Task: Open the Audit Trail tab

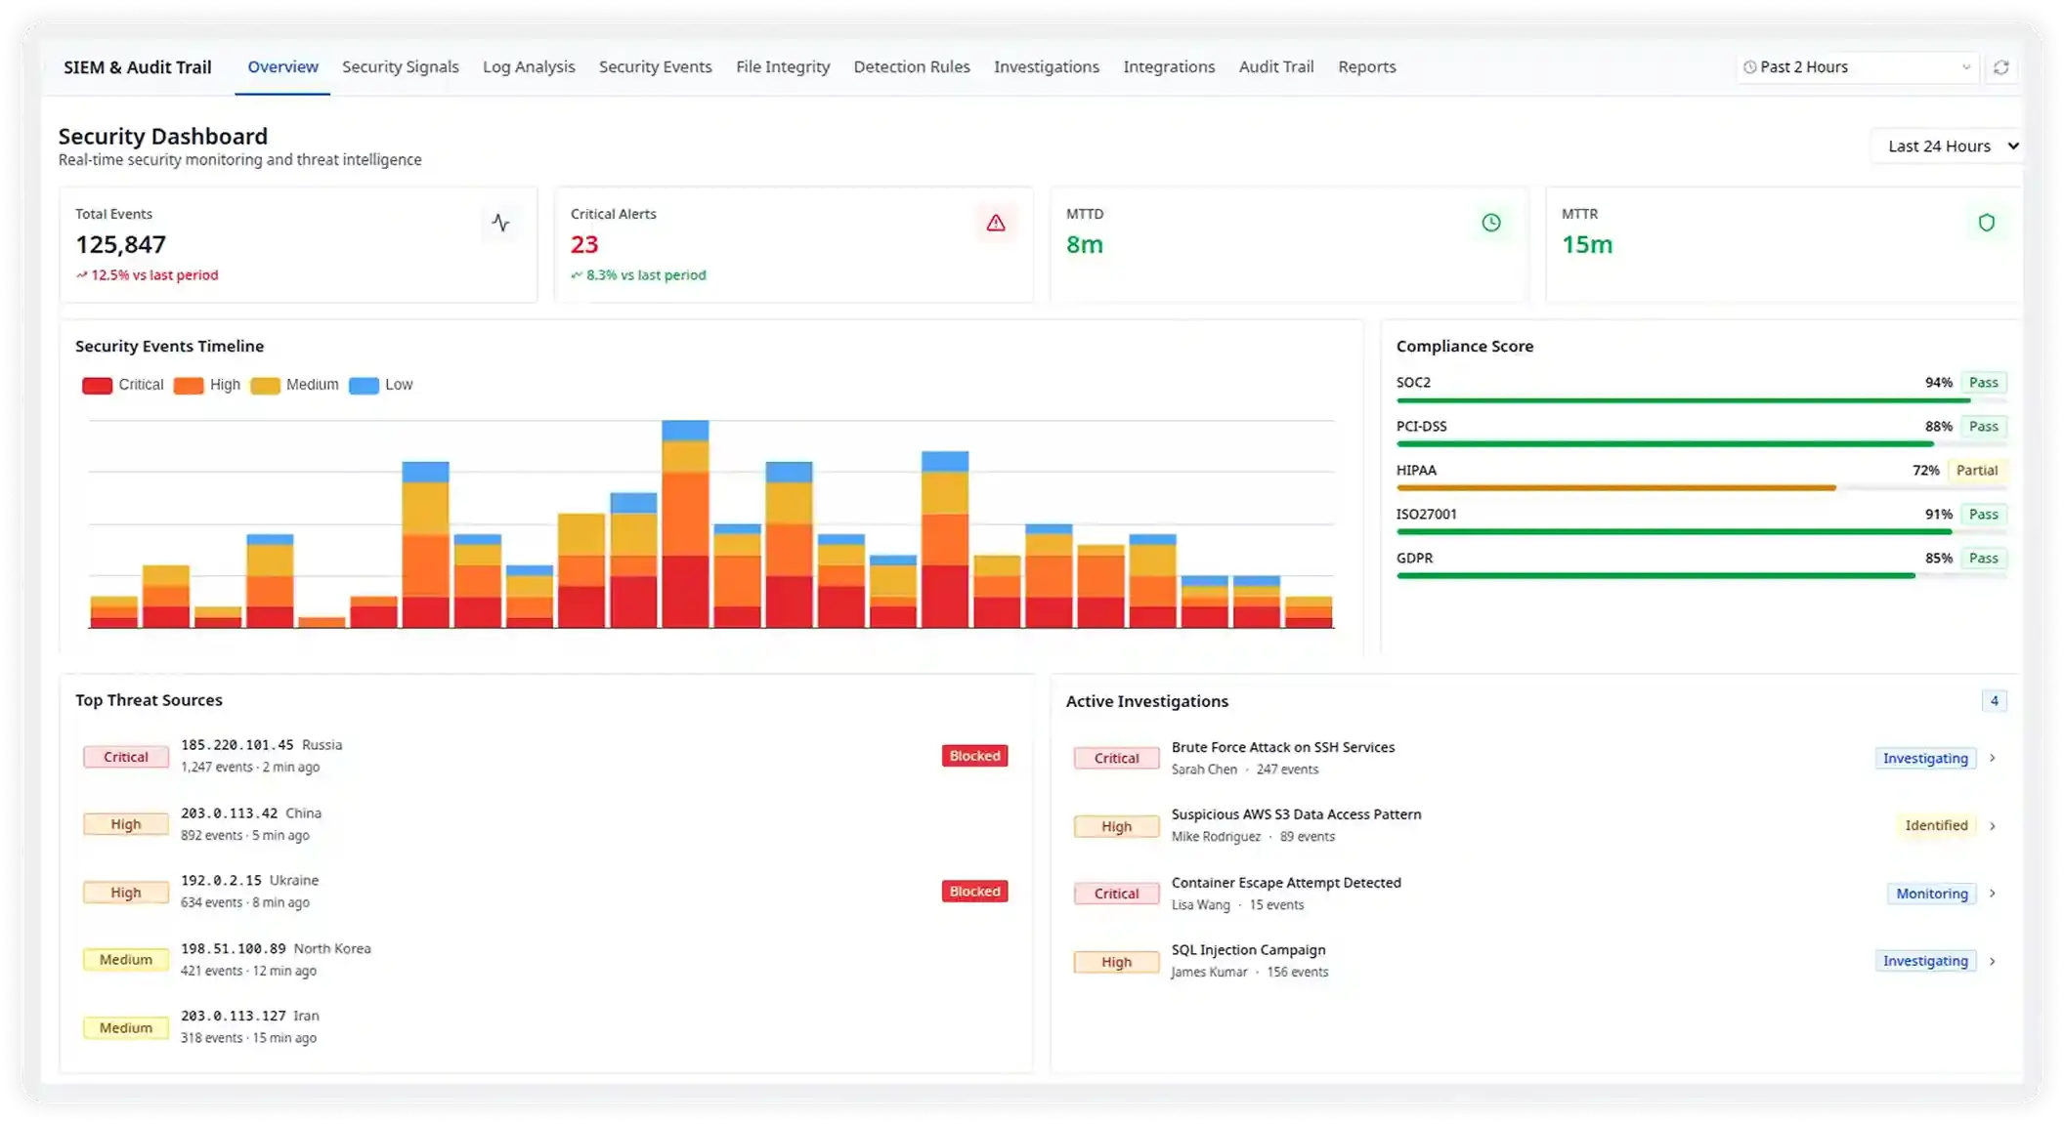Action: point(1276,66)
